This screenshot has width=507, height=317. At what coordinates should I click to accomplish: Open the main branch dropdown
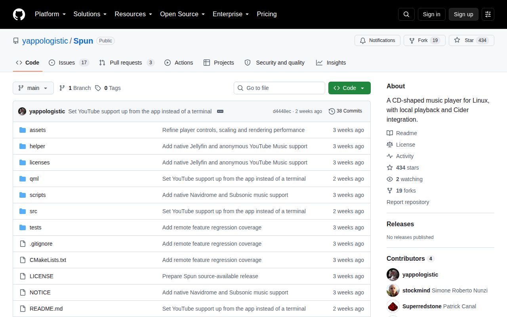pyautogui.click(x=33, y=88)
